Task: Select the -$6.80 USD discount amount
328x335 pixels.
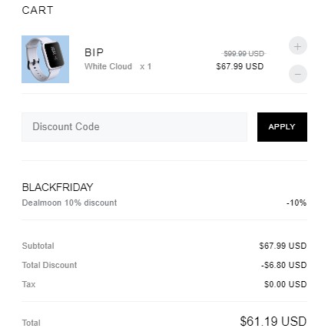Action: (284, 265)
